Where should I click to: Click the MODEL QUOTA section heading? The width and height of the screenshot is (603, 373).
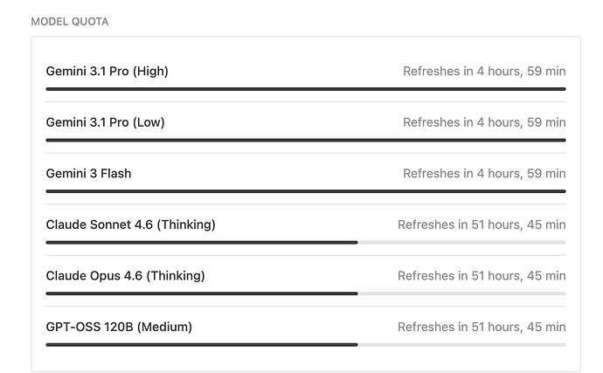[x=70, y=22]
